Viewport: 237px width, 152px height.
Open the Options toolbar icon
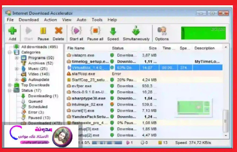(162, 31)
